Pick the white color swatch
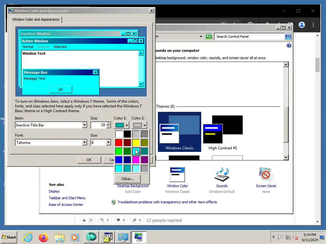 [x=119, y=134]
